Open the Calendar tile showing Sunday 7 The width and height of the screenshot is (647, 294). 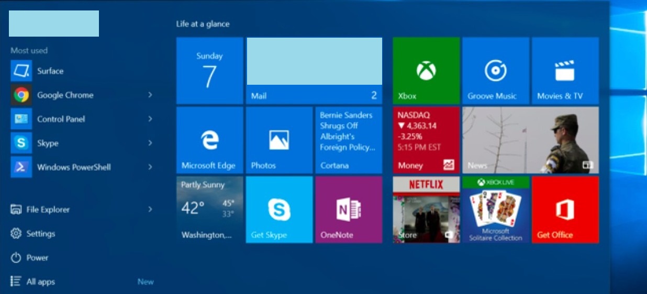click(209, 71)
